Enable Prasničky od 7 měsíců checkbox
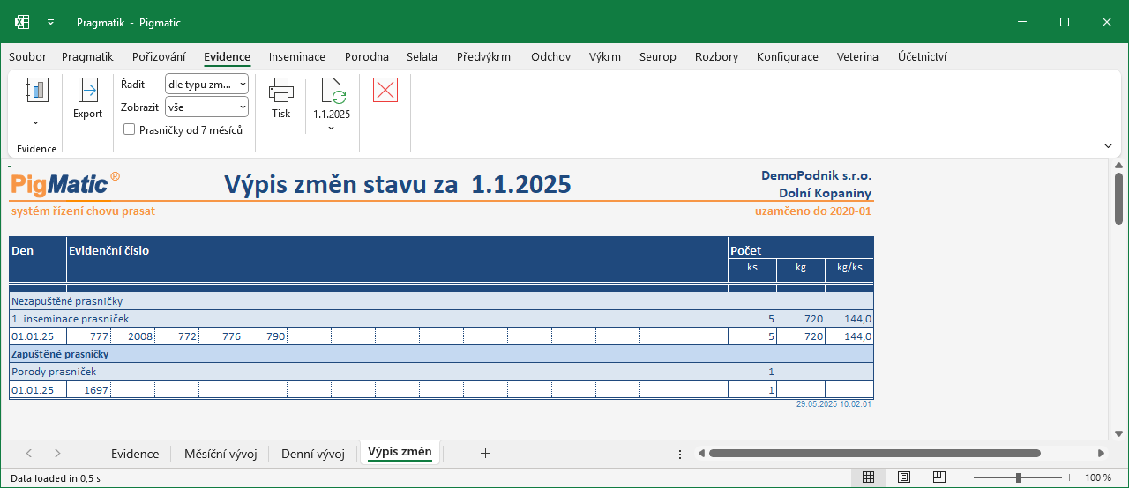The image size is (1129, 488). pos(130,129)
